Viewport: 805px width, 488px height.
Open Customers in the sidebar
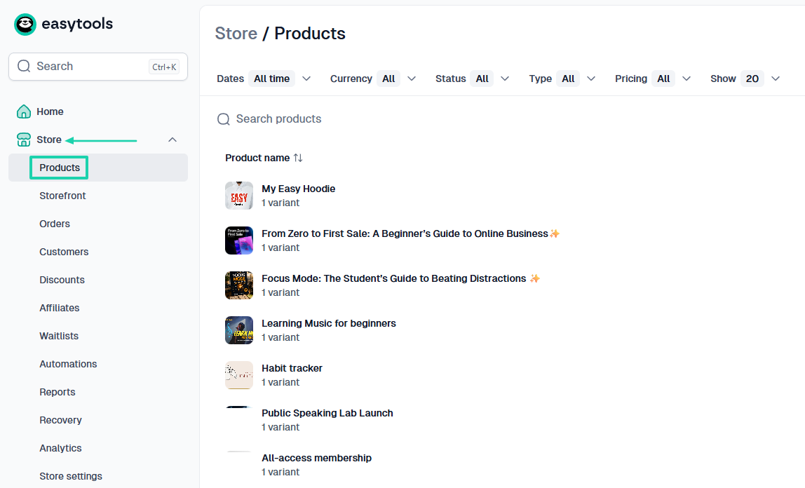[x=65, y=252]
